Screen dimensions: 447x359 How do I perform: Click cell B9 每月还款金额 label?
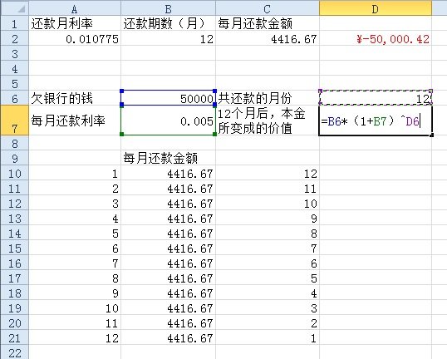(x=168, y=158)
